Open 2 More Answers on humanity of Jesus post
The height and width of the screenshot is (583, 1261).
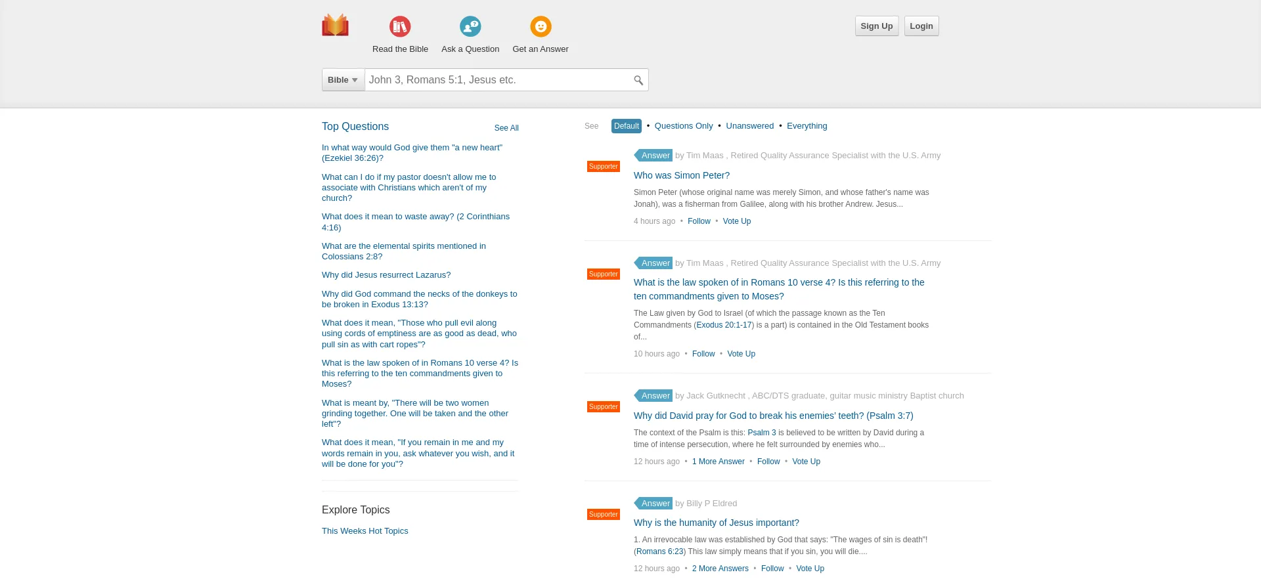tap(720, 569)
